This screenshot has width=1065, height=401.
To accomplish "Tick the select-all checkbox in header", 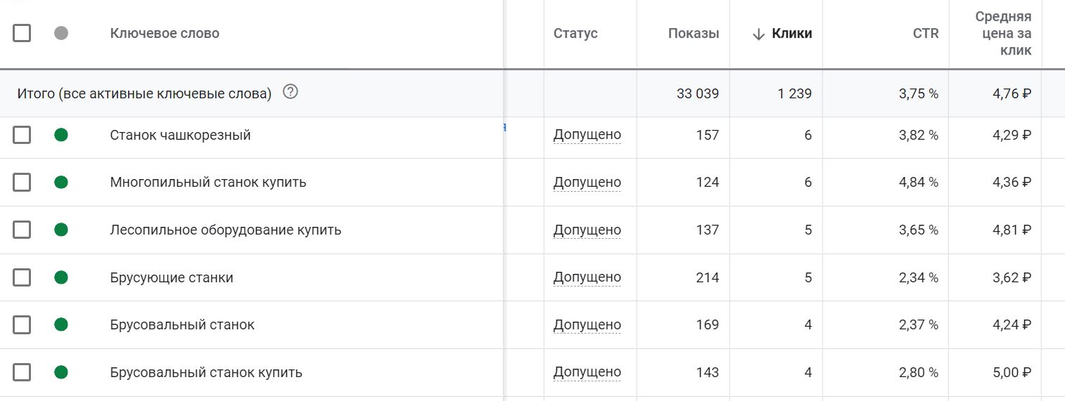I will [x=22, y=33].
